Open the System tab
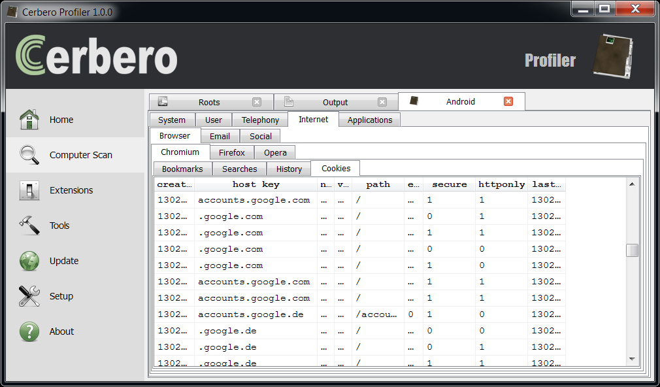Image resolution: width=660 pixels, height=387 pixels. click(x=172, y=120)
